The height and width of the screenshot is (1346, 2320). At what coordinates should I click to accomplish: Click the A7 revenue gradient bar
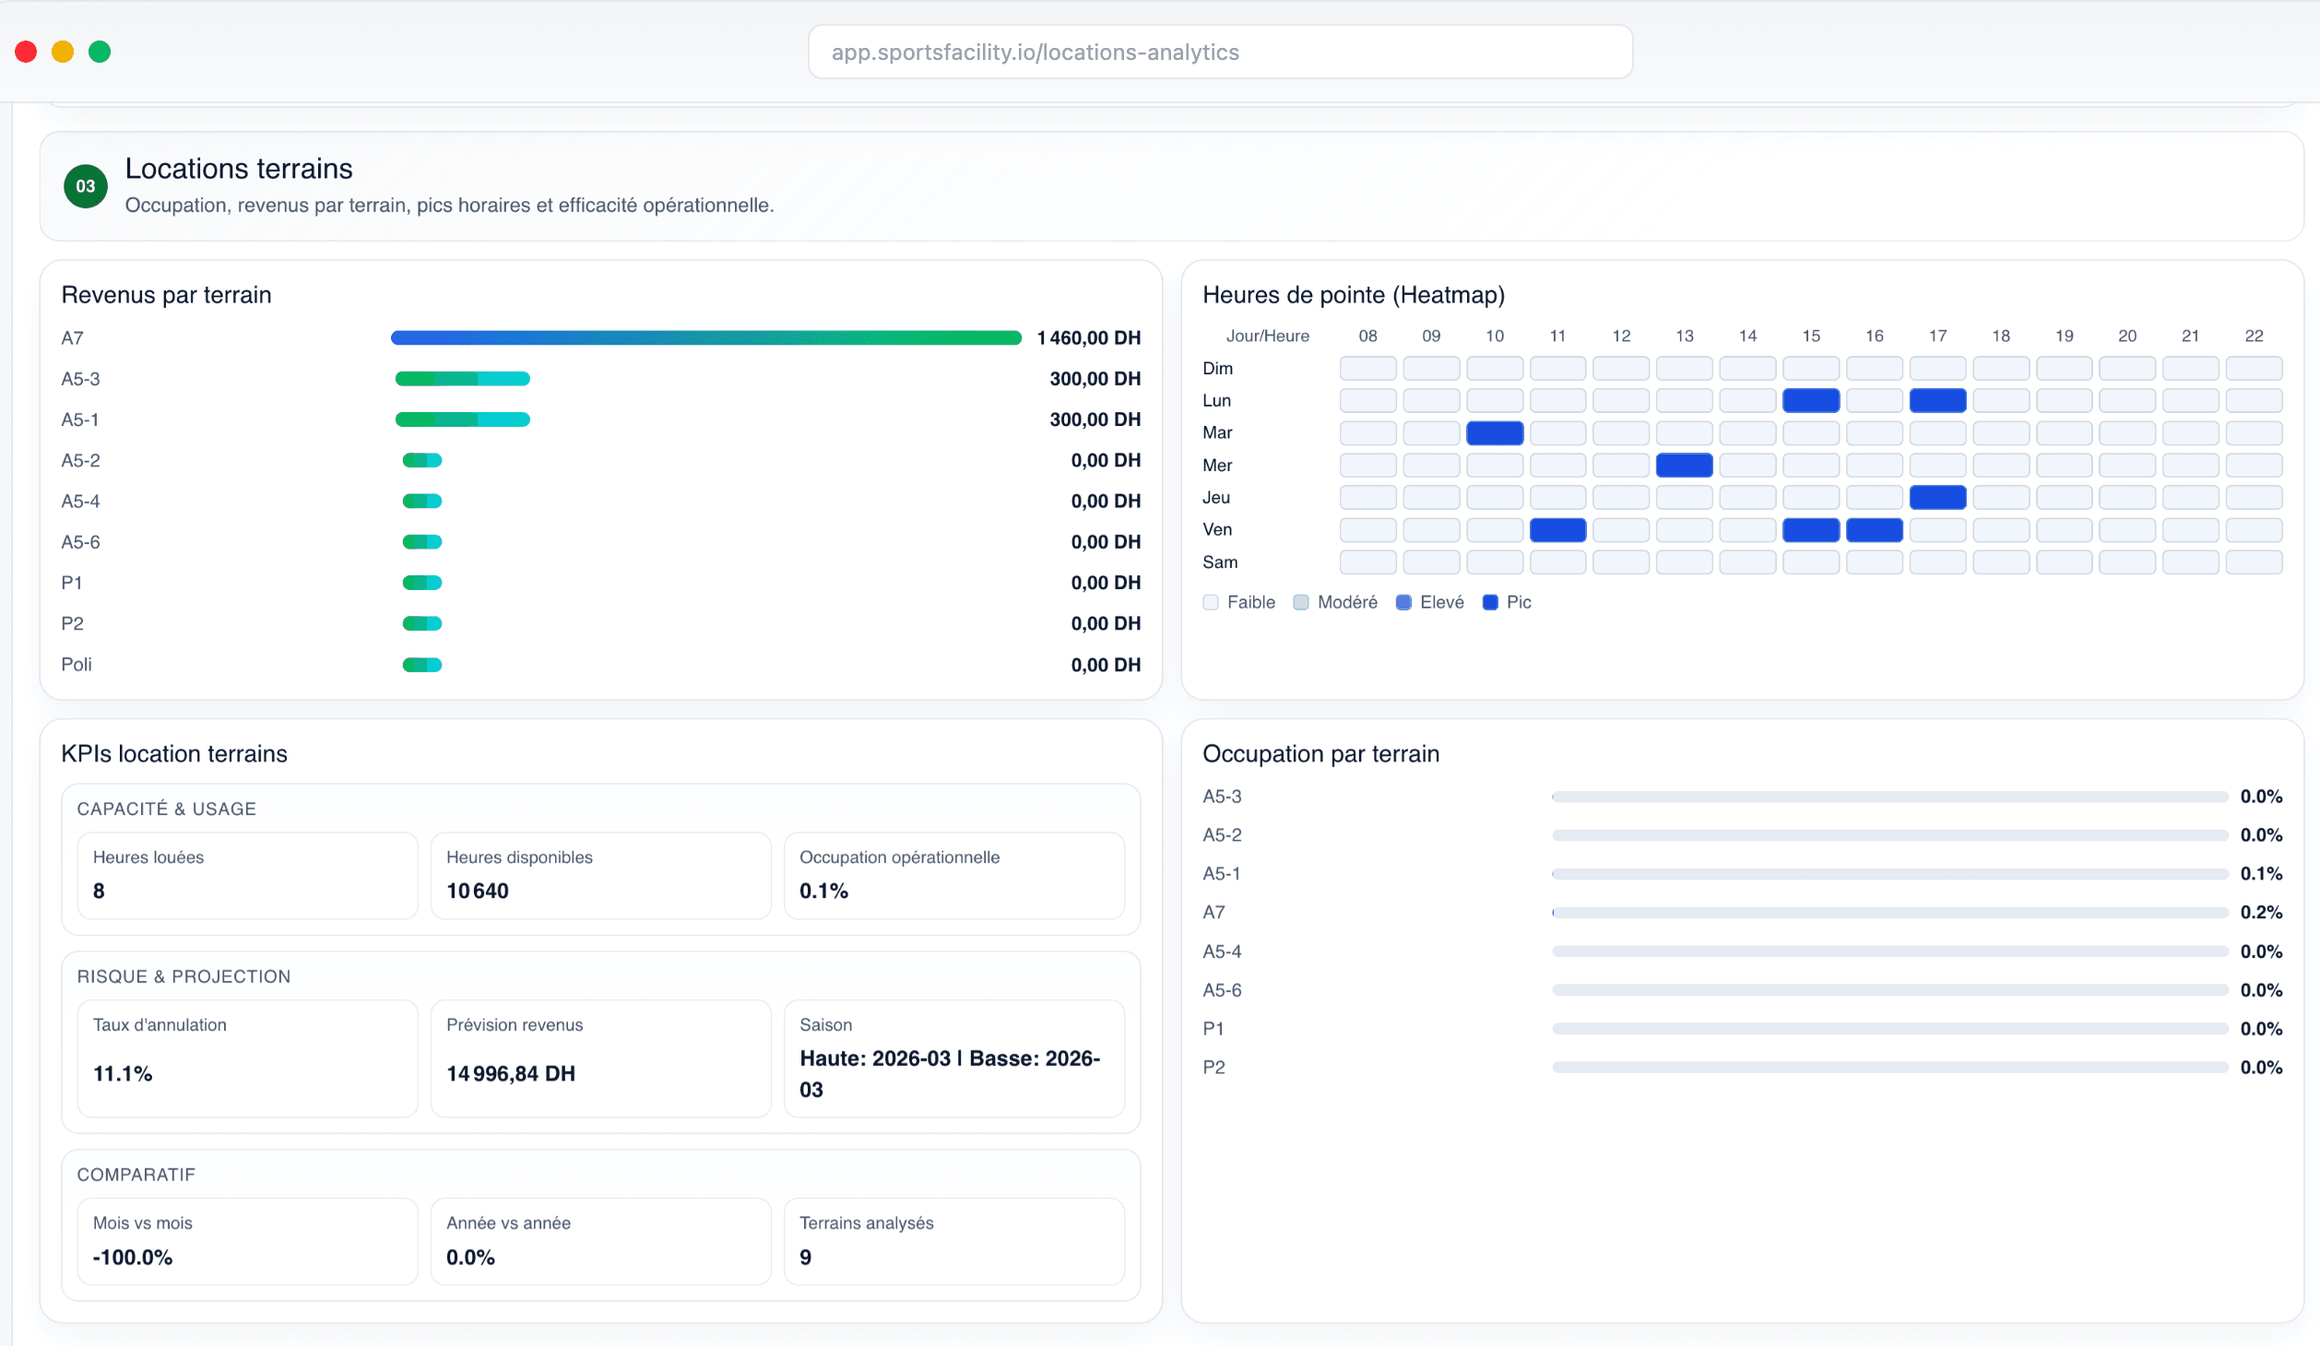[705, 337]
